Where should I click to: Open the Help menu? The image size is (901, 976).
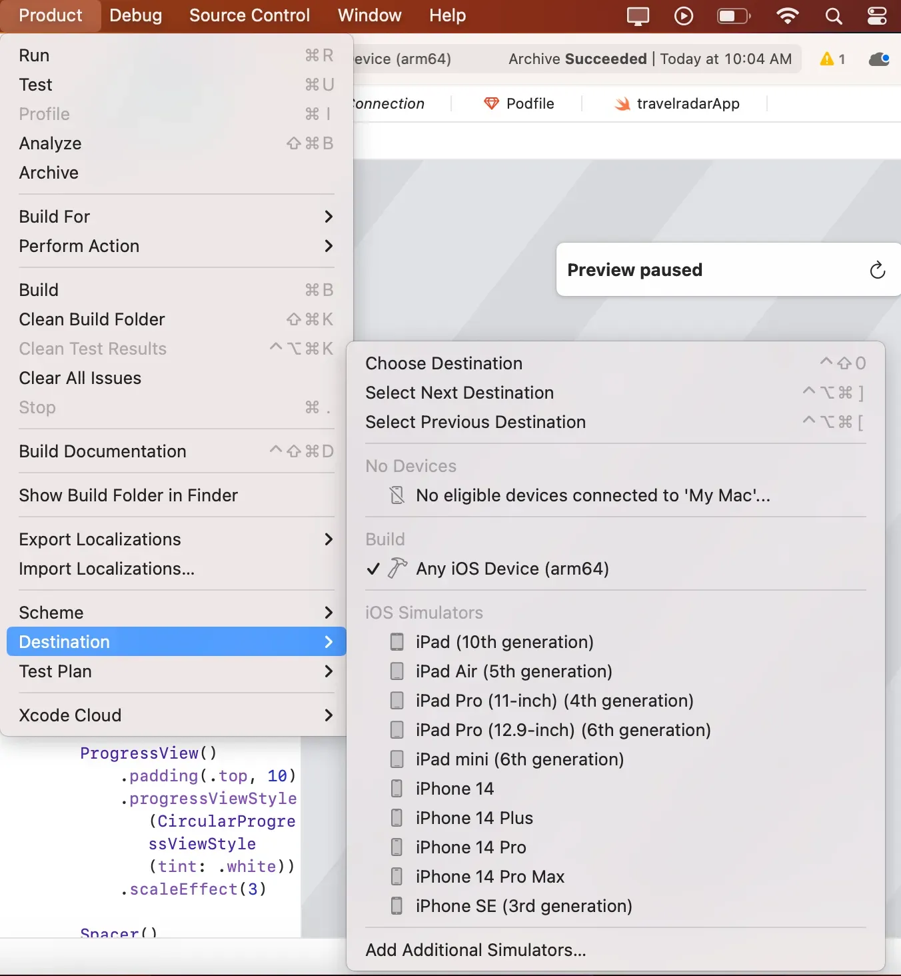[x=447, y=15]
